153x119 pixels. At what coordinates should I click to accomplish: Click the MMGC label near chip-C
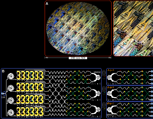click(110, 114)
